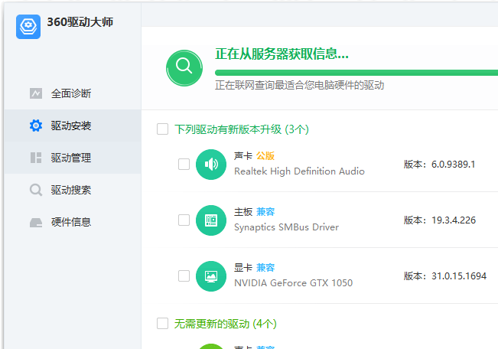Click version 6.0.9389.1 text
The height and width of the screenshot is (349, 498).
click(x=453, y=165)
